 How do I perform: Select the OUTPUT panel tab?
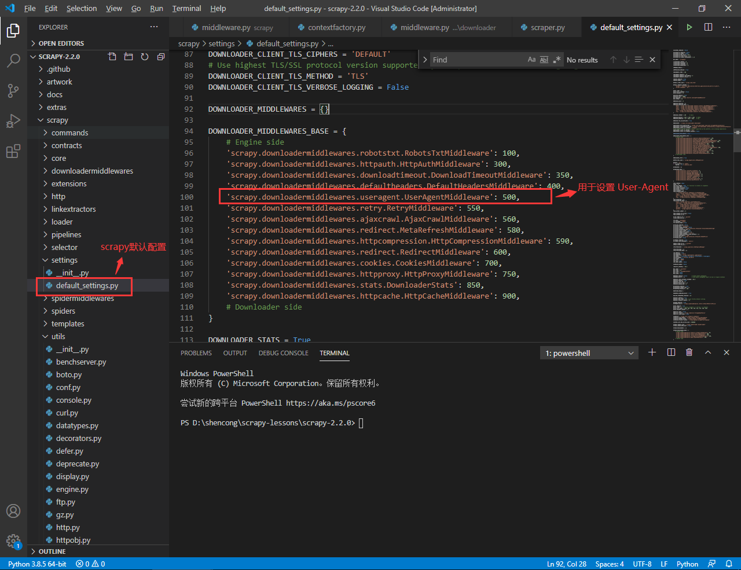tap(235, 353)
